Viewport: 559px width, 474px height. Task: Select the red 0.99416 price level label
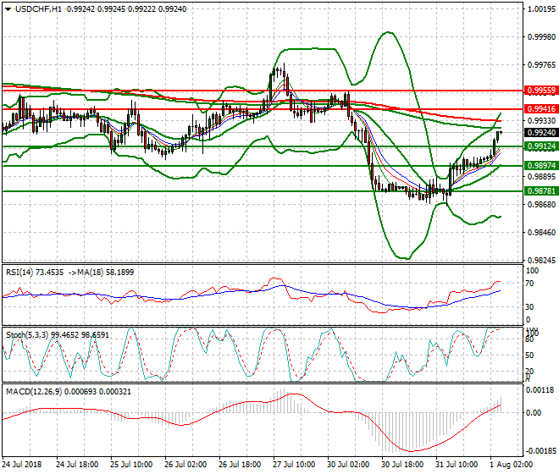click(541, 109)
